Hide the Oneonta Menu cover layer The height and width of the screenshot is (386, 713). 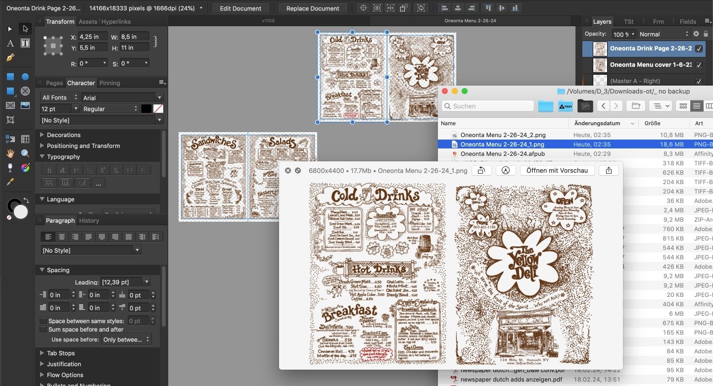[x=699, y=65]
